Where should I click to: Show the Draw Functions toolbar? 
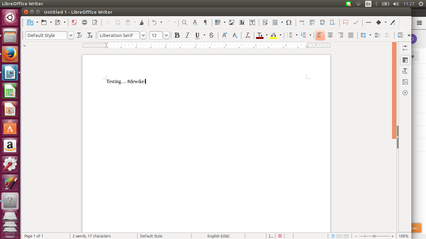[x=393, y=22]
